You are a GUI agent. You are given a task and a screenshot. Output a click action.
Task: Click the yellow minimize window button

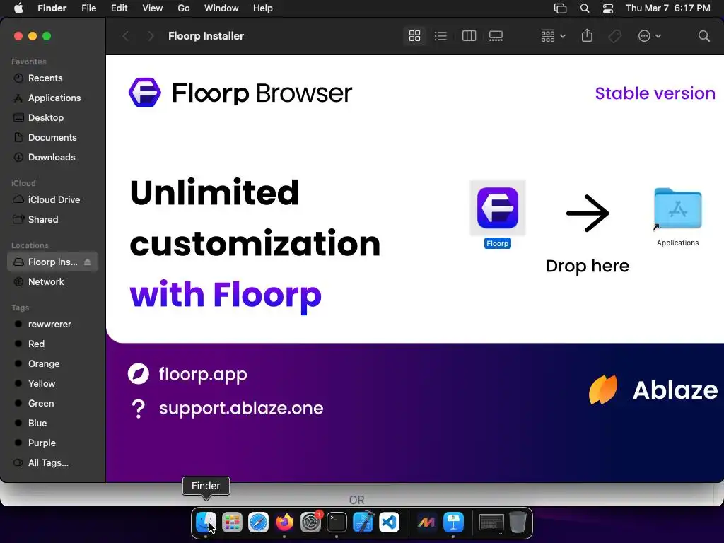33,36
